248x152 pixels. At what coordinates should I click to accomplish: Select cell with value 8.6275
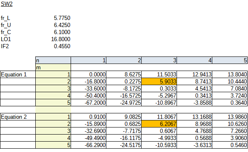point(124,74)
